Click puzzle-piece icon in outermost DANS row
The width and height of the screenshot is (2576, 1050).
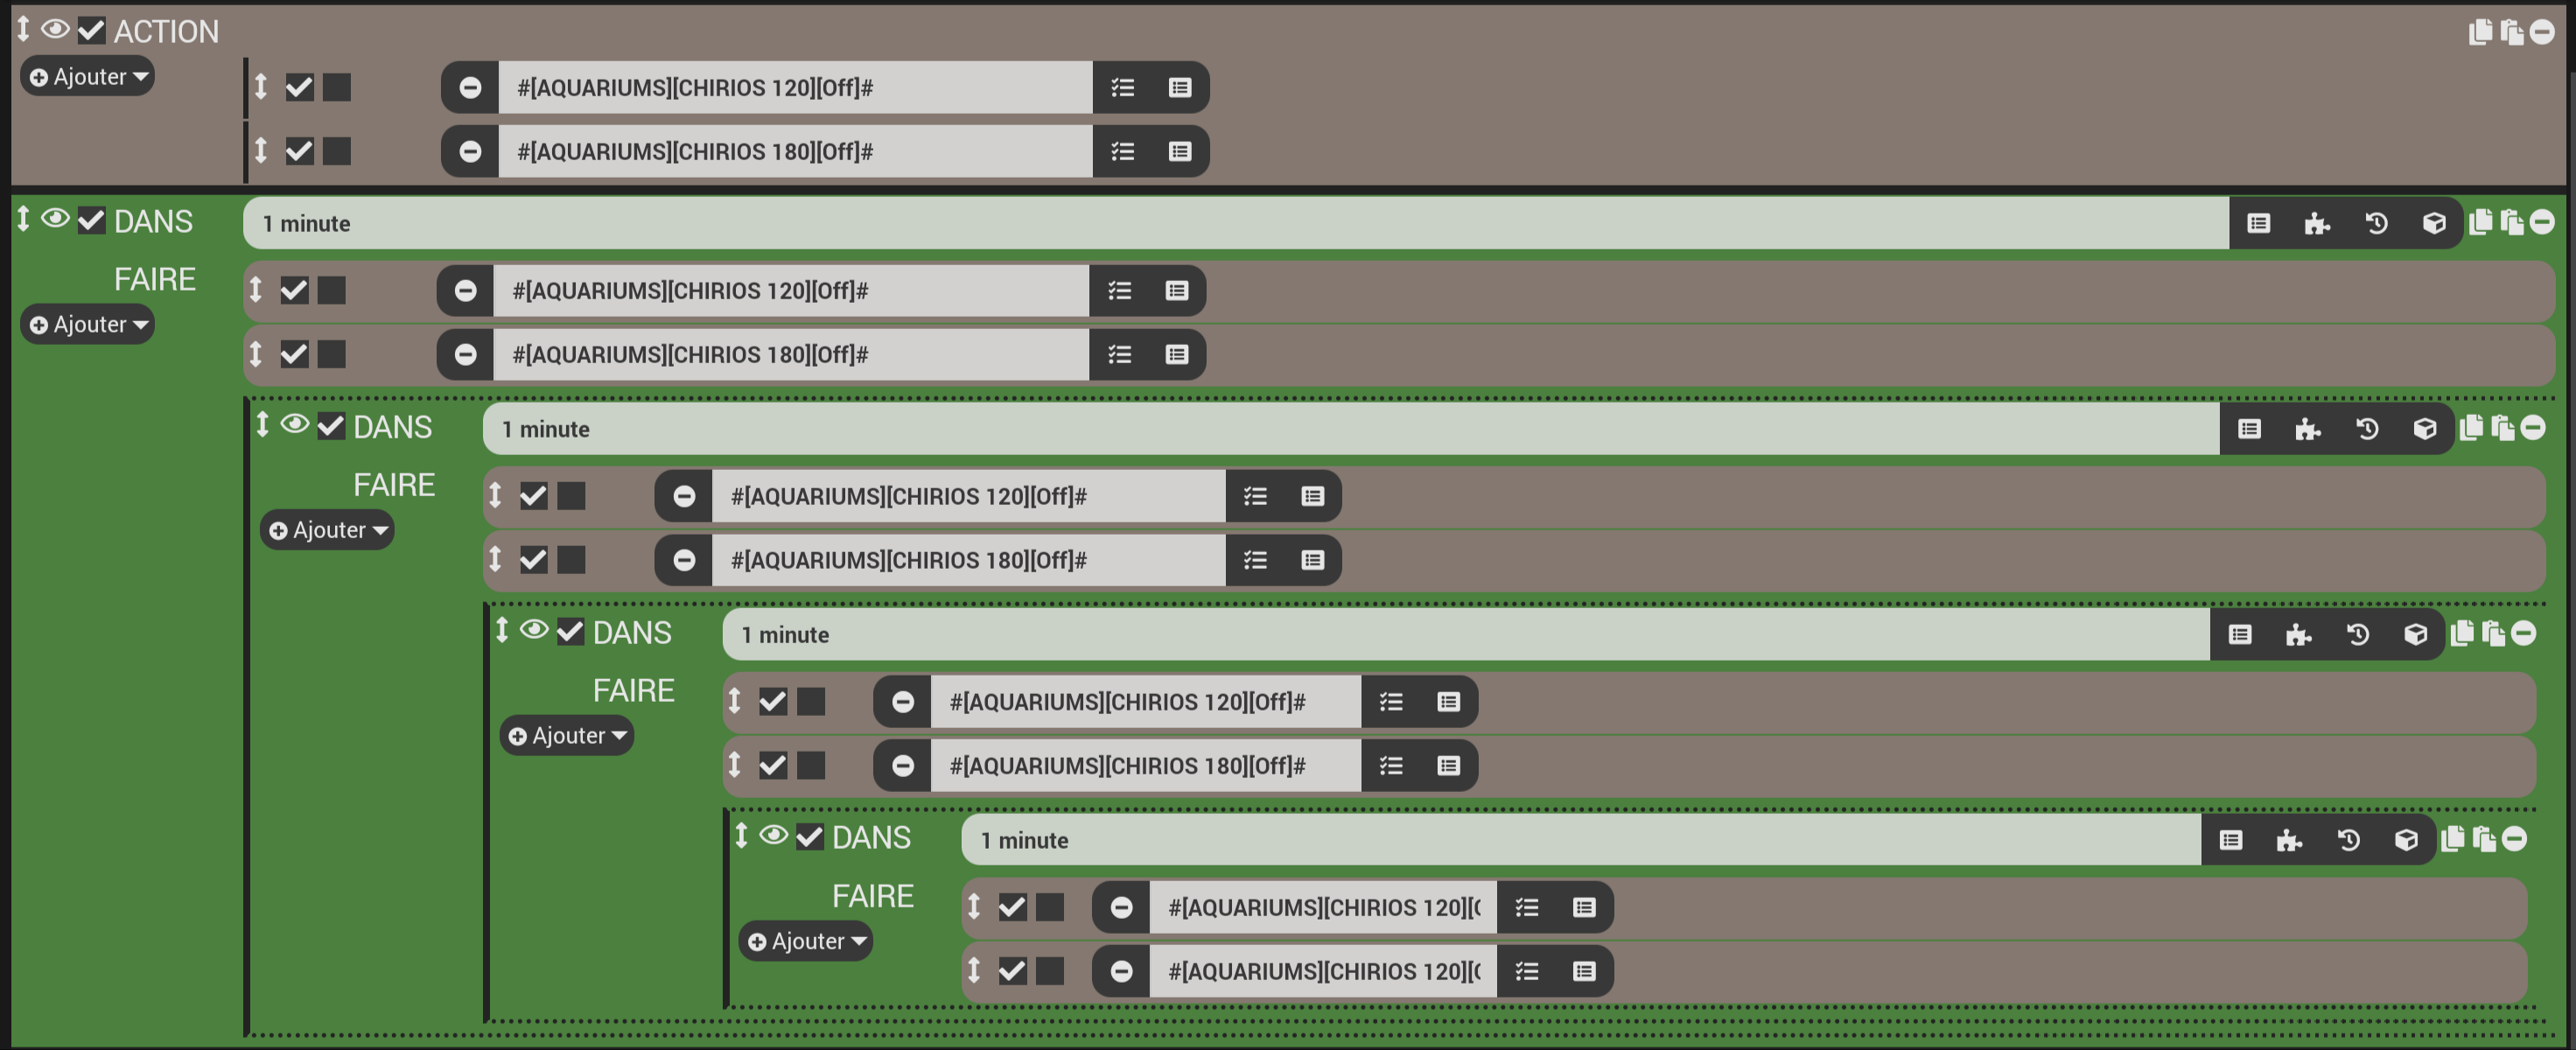(x=2316, y=224)
